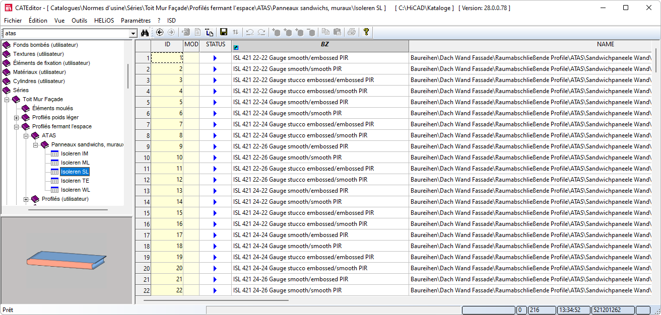
Task: Click status bar value 521201262
Action: click(613, 310)
